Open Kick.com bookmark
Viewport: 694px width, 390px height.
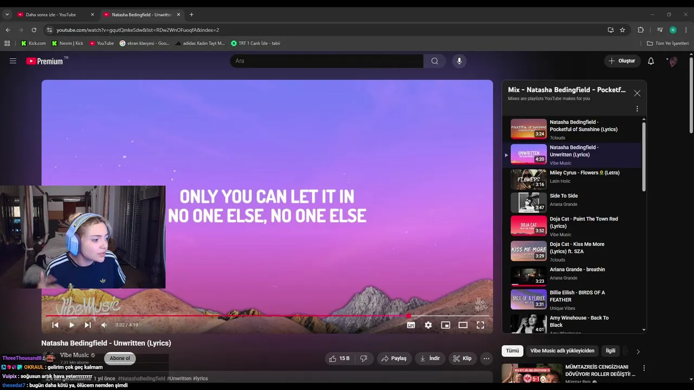tap(33, 43)
